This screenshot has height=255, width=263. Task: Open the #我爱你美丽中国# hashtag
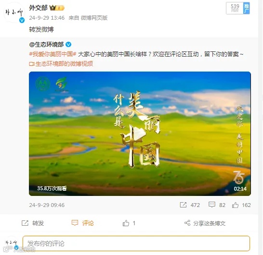click(53, 54)
